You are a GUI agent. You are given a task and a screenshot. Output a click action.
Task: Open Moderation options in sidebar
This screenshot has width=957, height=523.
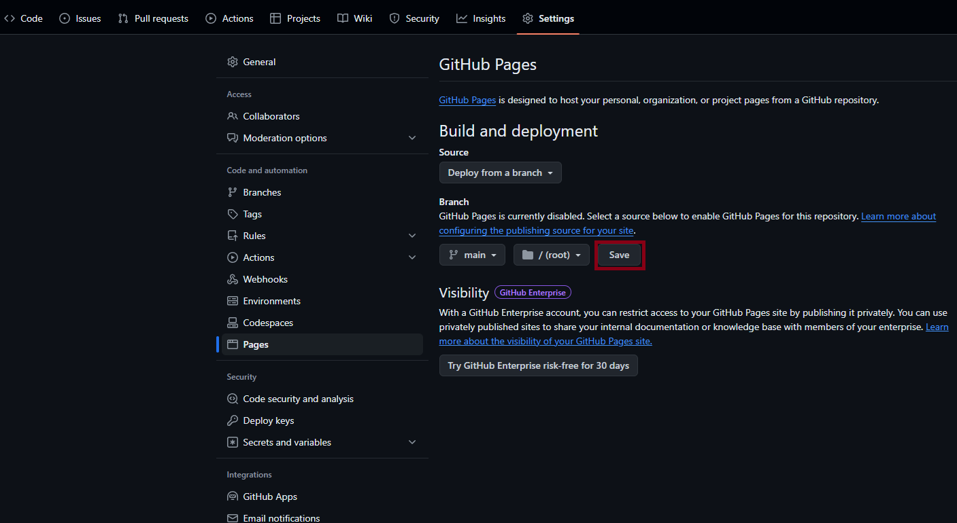point(322,138)
